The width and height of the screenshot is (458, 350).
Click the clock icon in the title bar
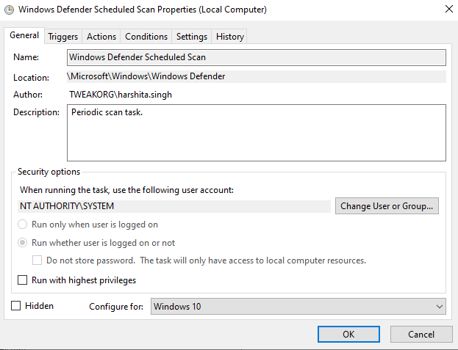point(9,10)
